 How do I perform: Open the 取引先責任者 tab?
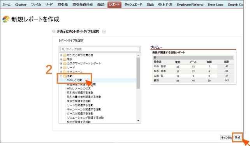83,5
